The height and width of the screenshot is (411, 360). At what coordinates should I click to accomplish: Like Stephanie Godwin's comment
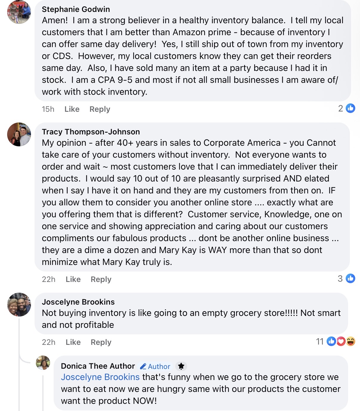coord(72,109)
